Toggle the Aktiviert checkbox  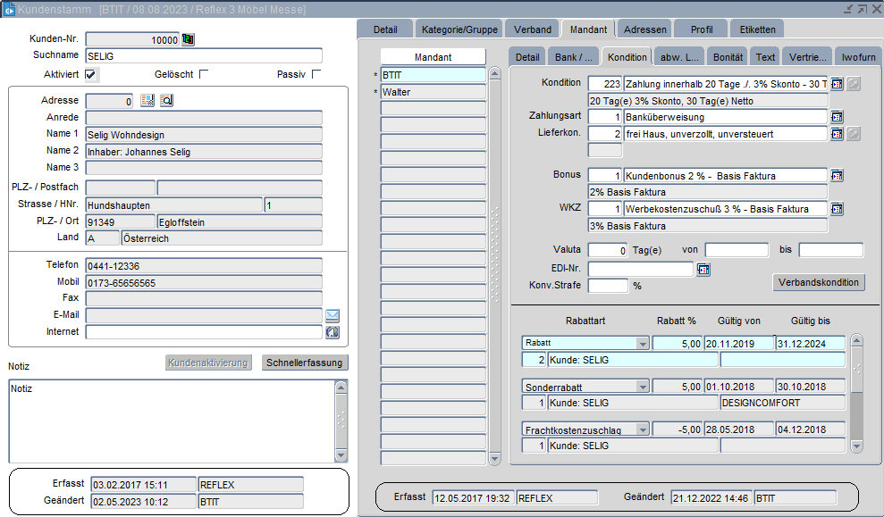pos(91,74)
